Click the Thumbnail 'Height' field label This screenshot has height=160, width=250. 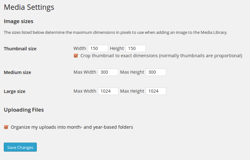(117, 48)
